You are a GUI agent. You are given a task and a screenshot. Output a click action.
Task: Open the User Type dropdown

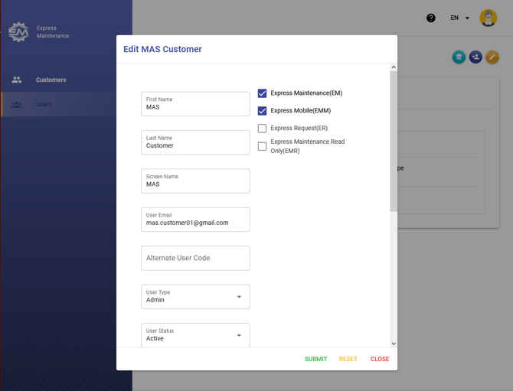(x=195, y=297)
